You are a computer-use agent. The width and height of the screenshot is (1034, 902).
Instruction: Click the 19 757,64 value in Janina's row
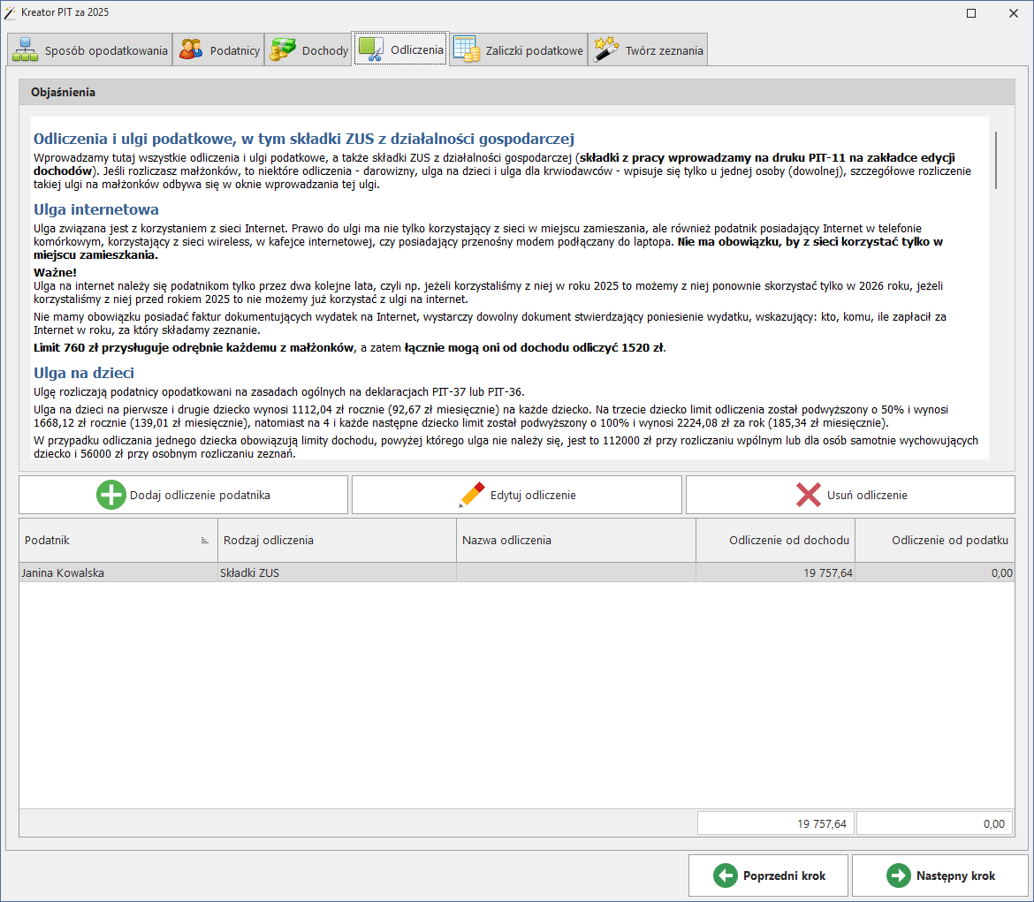[827, 573]
